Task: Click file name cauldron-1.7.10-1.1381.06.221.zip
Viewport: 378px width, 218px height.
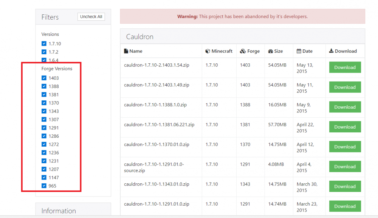Action: pos(159,124)
